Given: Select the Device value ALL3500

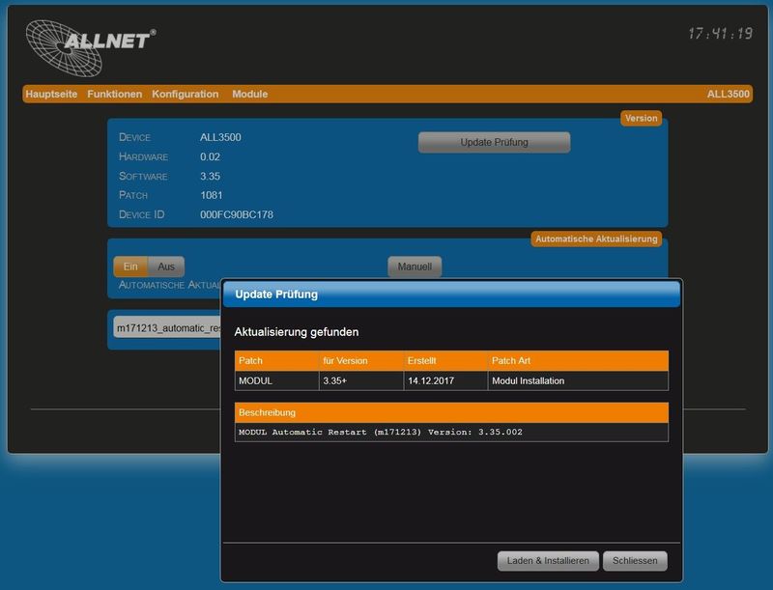Looking at the screenshot, I should click(220, 137).
